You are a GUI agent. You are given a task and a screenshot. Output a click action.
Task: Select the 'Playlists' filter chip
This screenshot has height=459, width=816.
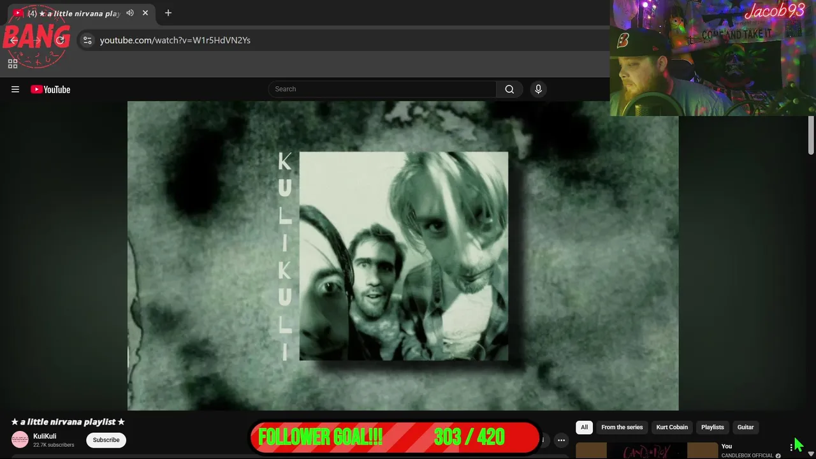[713, 427]
